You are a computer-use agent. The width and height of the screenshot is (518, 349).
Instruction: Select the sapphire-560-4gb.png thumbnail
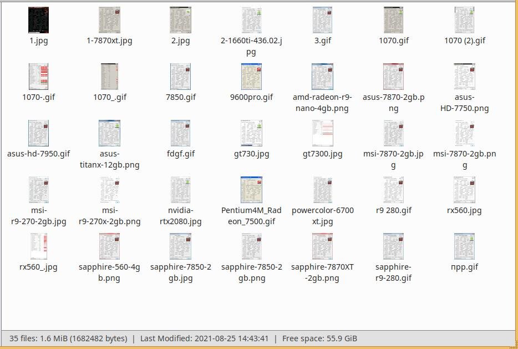[x=109, y=246]
